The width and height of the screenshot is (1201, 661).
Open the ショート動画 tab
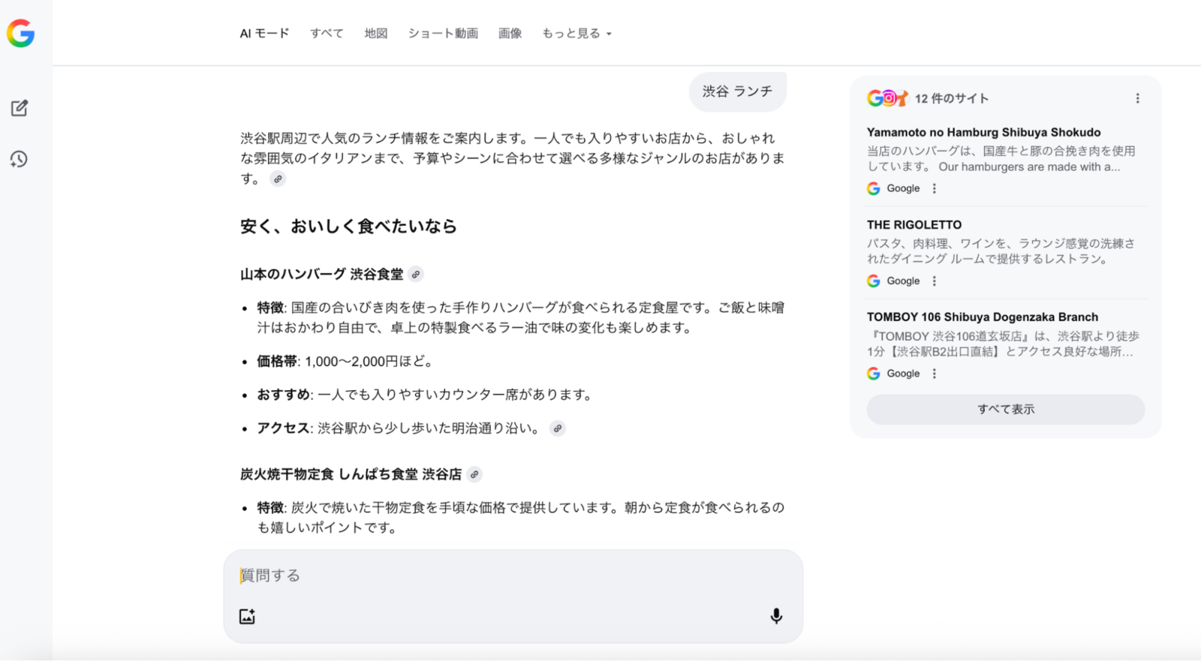(443, 33)
